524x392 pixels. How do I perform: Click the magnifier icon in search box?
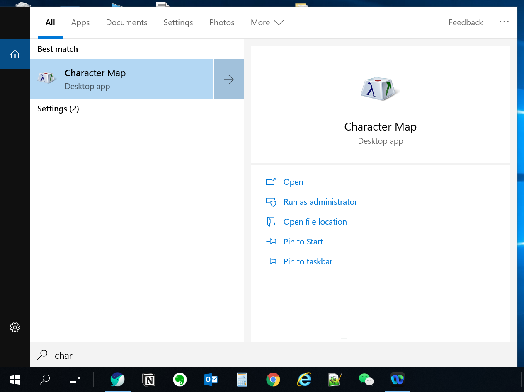pyautogui.click(x=42, y=355)
